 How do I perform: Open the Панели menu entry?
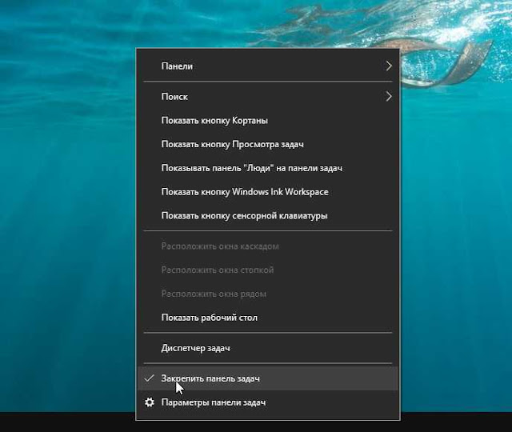point(267,66)
